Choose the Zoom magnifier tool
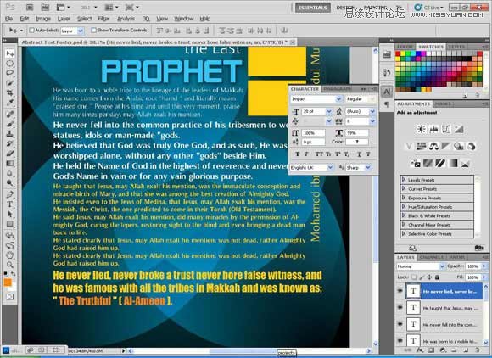The image size is (492, 358). click(x=9, y=265)
